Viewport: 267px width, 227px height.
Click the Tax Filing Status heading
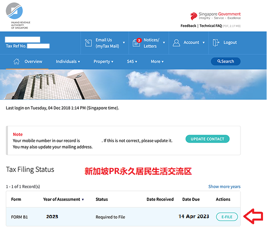30,170
